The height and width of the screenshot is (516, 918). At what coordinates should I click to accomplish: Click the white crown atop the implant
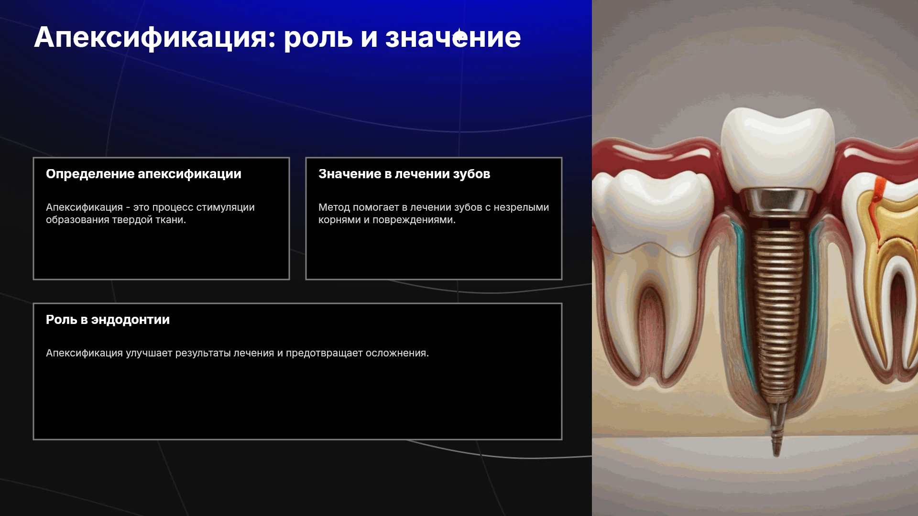(777, 148)
